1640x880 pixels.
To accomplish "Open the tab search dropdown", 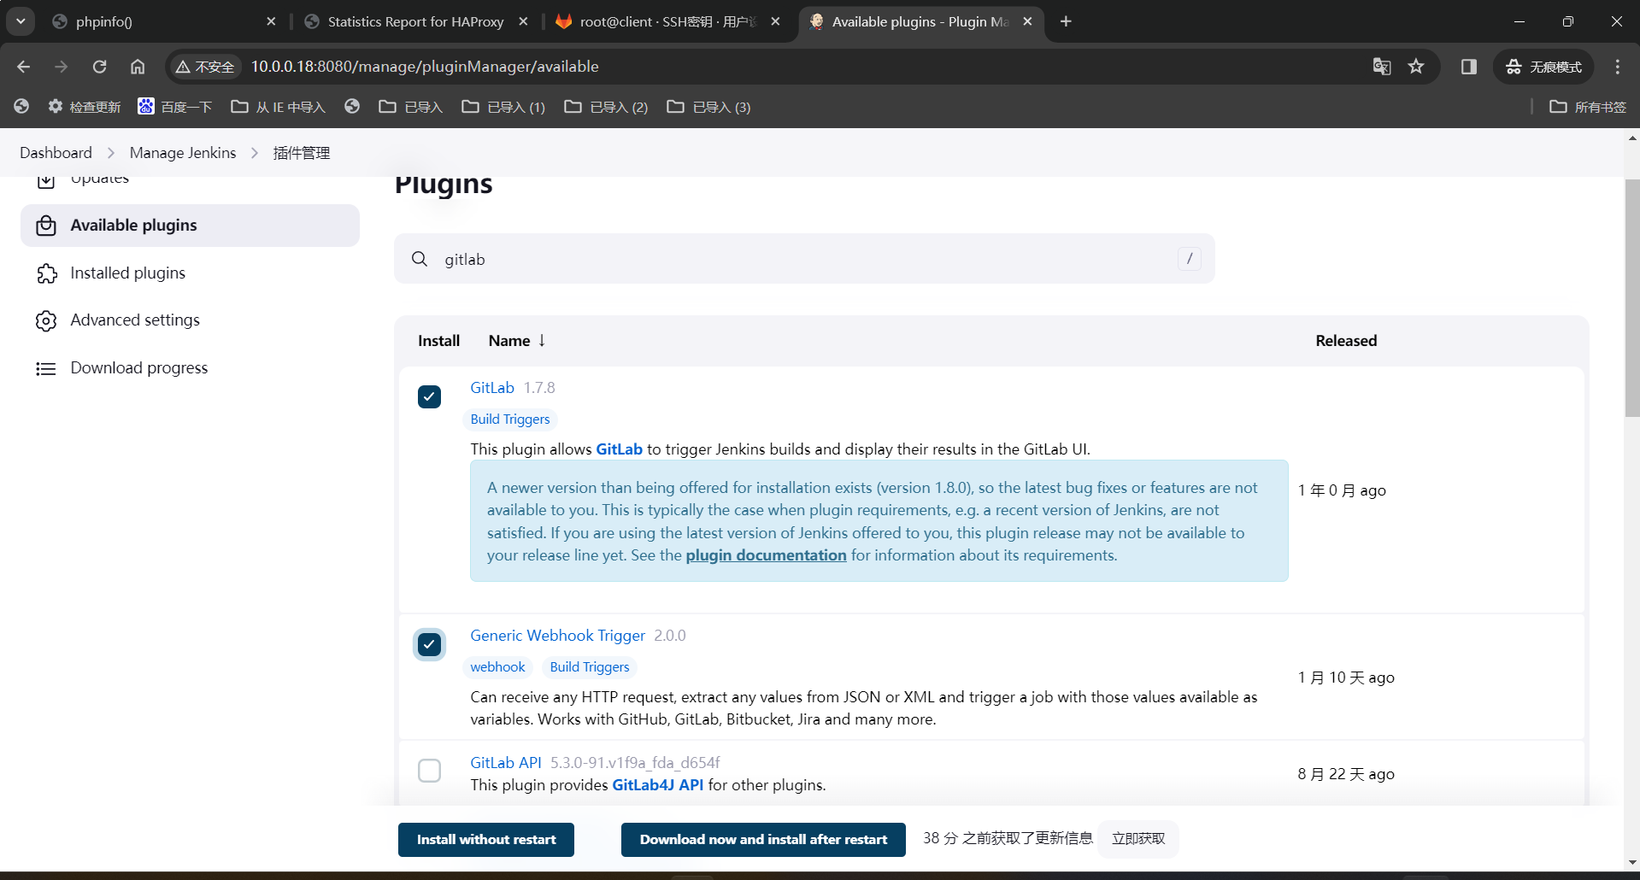I will click(21, 21).
